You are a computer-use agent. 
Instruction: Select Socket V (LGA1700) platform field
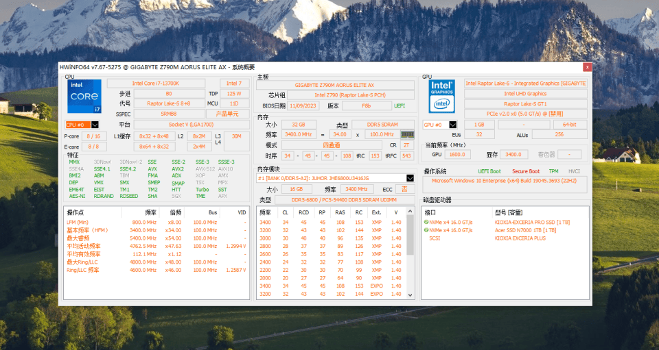pyautogui.click(x=192, y=125)
